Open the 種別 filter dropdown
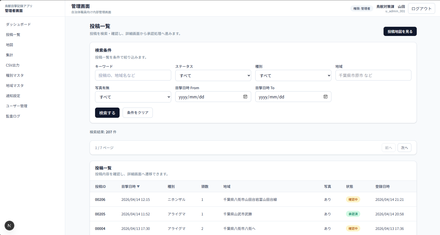This screenshot has height=235, width=440. tap(293, 76)
